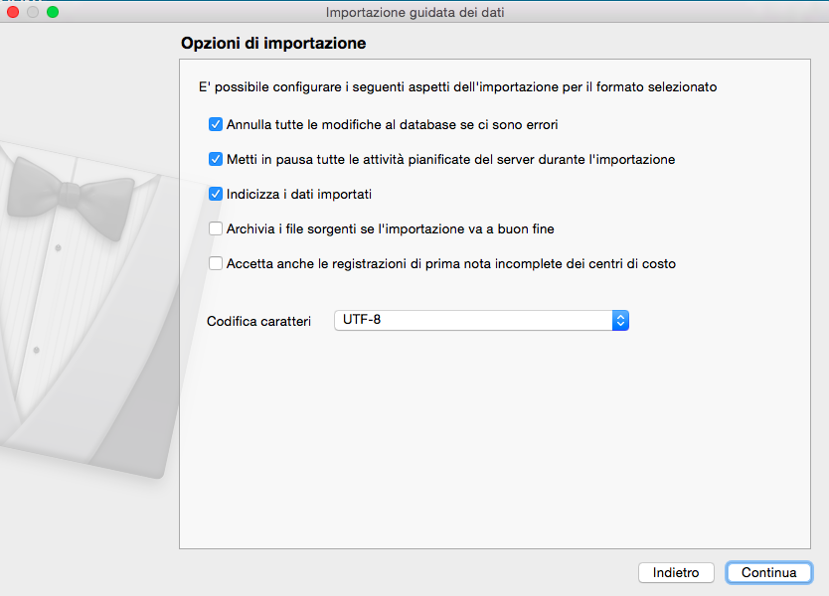The width and height of the screenshot is (829, 596).
Task: Close the import wizard with the red button
Action: point(14,12)
